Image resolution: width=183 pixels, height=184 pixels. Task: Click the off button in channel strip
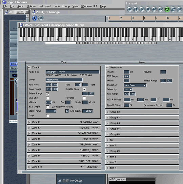coord(15,75)
